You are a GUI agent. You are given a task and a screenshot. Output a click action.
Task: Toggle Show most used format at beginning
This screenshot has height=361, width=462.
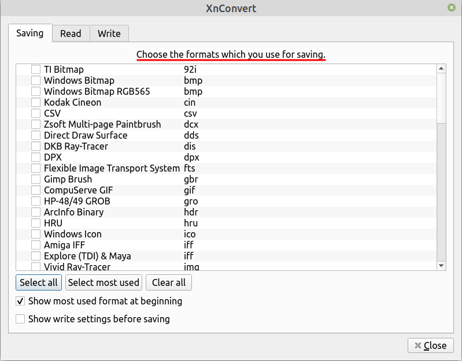(x=21, y=301)
